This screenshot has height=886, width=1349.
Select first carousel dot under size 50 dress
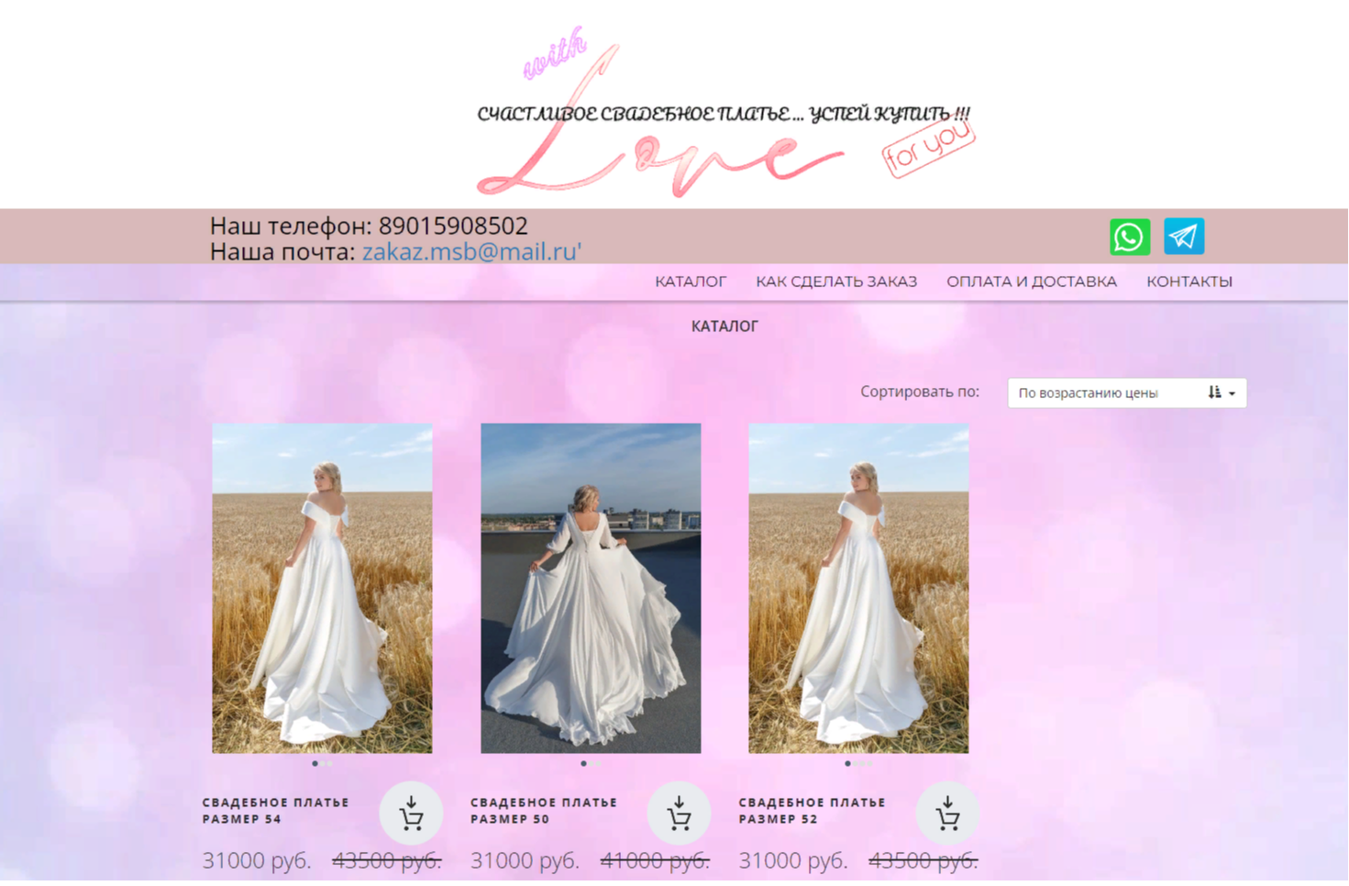583,763
